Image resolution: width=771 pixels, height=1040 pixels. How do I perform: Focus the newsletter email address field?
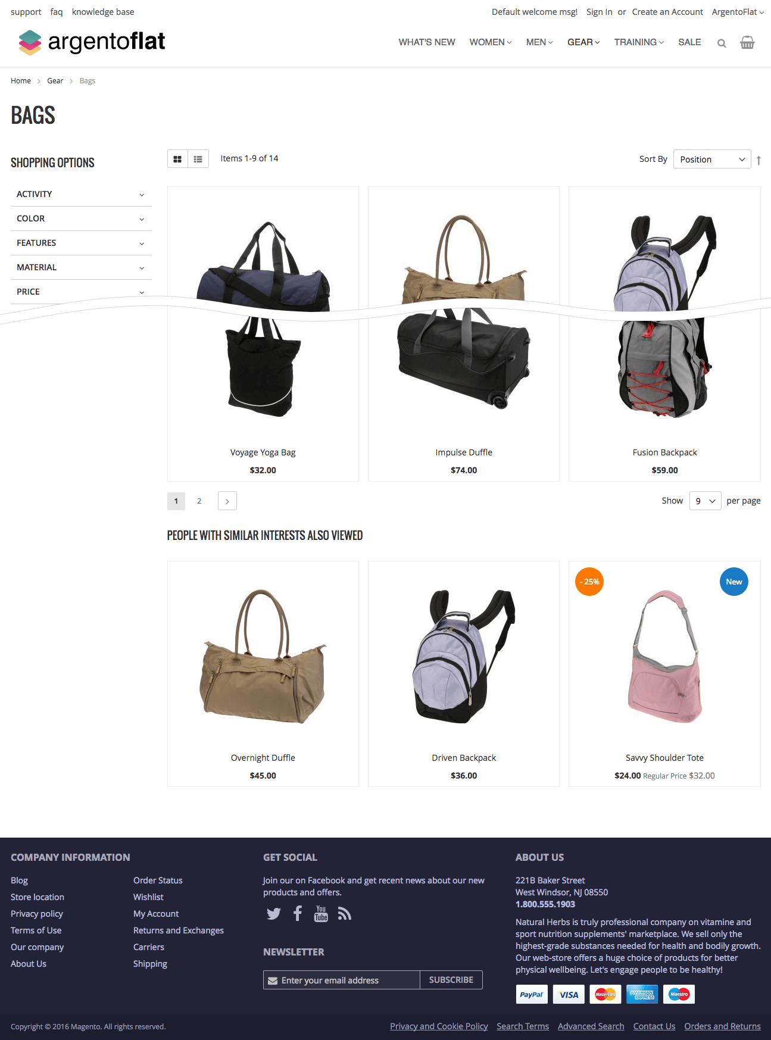342,980
